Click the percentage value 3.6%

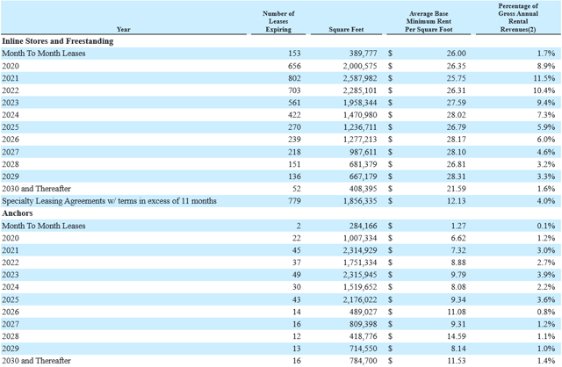[546, 299]
